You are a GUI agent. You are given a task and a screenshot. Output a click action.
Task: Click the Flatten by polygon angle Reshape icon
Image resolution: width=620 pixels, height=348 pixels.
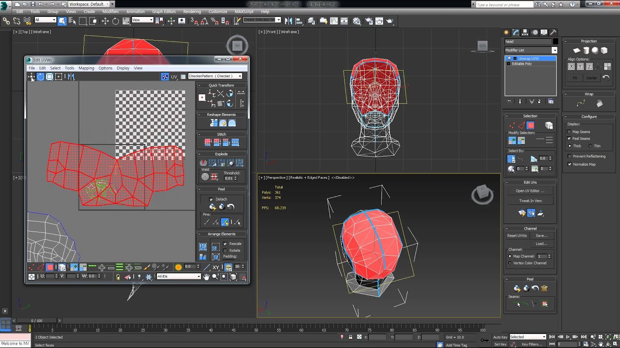pos(214,123)
